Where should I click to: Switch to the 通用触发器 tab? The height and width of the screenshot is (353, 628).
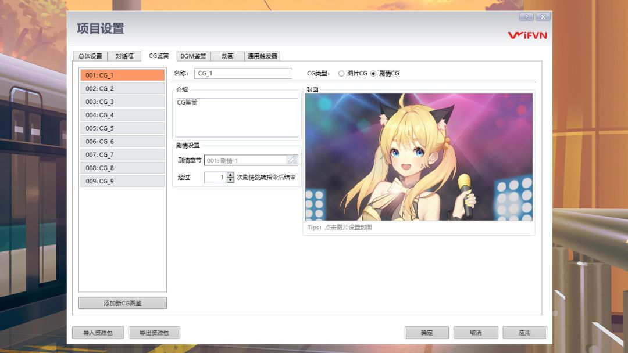(x=261, y=56)
